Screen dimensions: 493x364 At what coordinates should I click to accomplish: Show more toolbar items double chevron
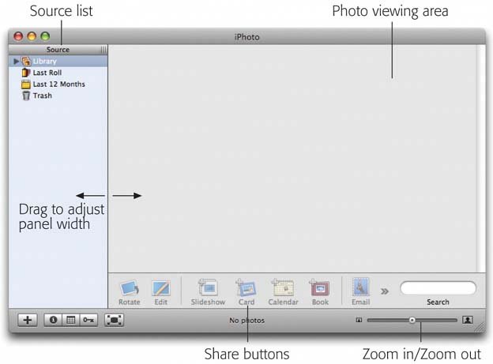click(385, 291)
